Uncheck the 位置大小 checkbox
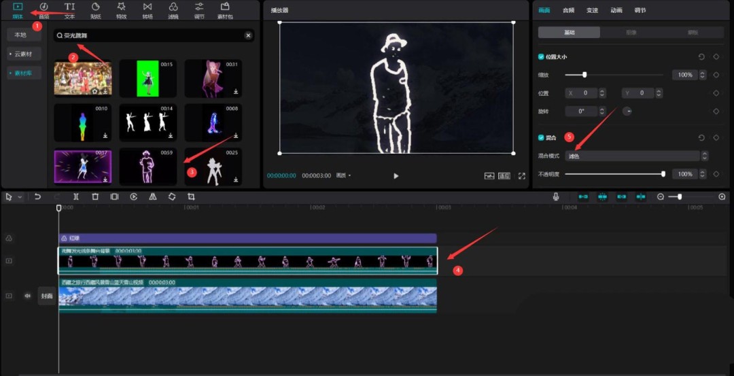Image resolution: width=734 pixels, height=376 pixels. click(x=541, y=57)
